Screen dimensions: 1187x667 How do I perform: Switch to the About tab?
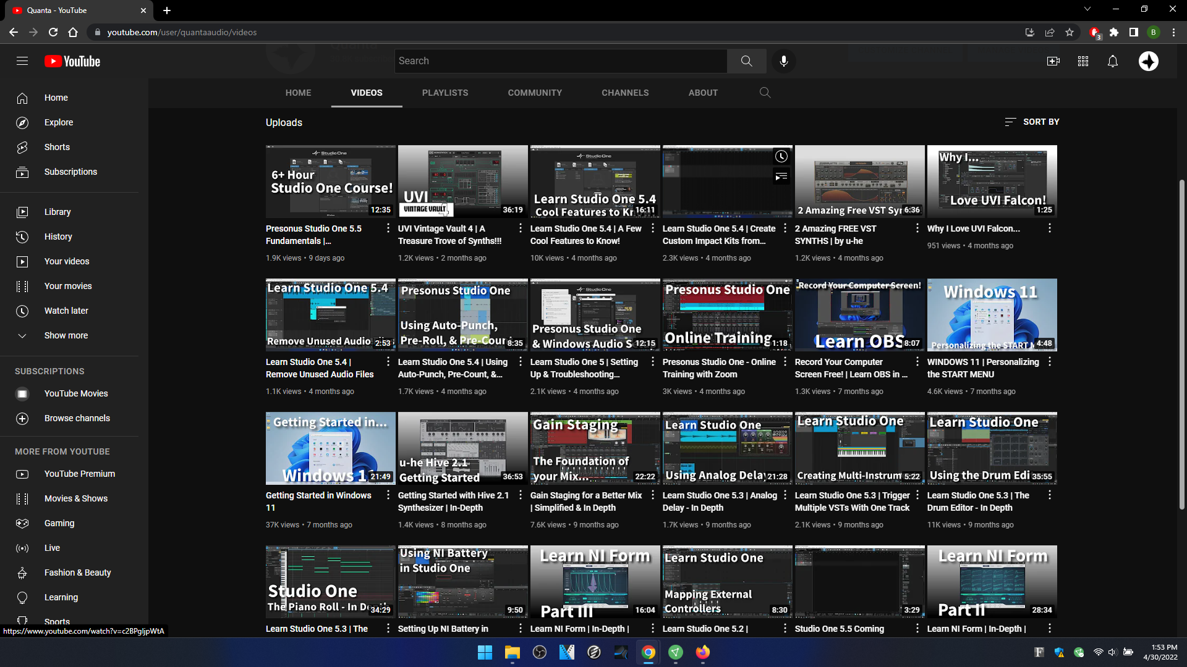coord(703,93)
